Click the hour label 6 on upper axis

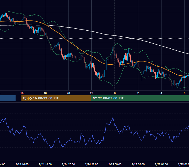pos(185,93)
